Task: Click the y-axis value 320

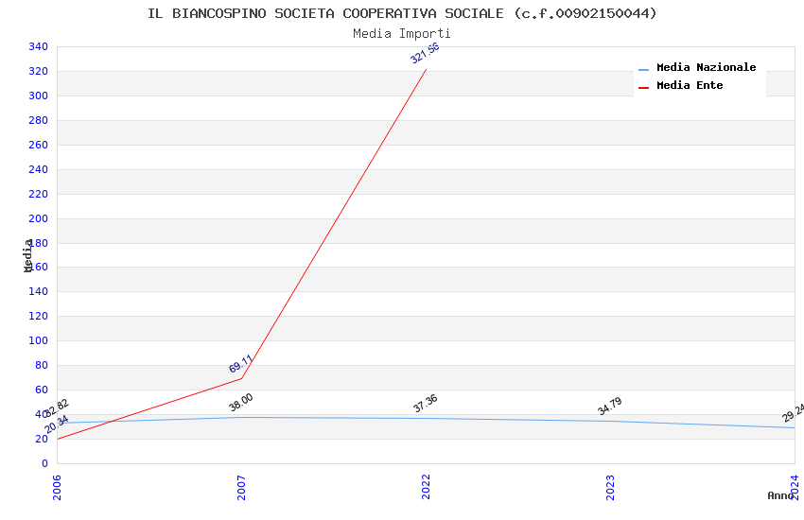Action: [x=38, y=71]
